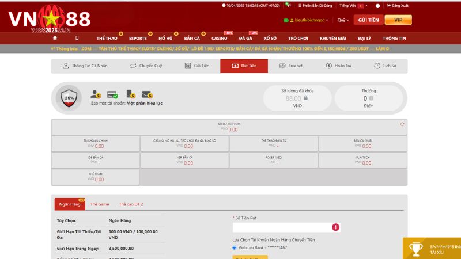
Task: Open the XỔ SỐ menu
Action: (270, 38)
